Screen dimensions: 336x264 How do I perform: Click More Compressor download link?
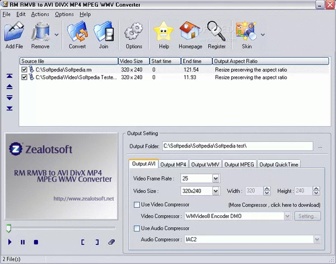click(274, 205)
